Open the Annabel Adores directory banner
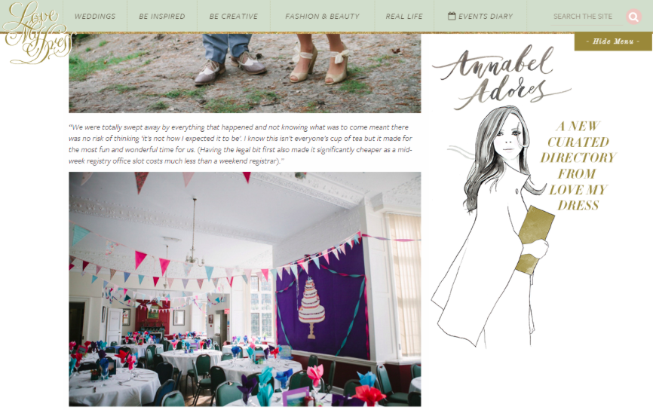 pos(525,196)
